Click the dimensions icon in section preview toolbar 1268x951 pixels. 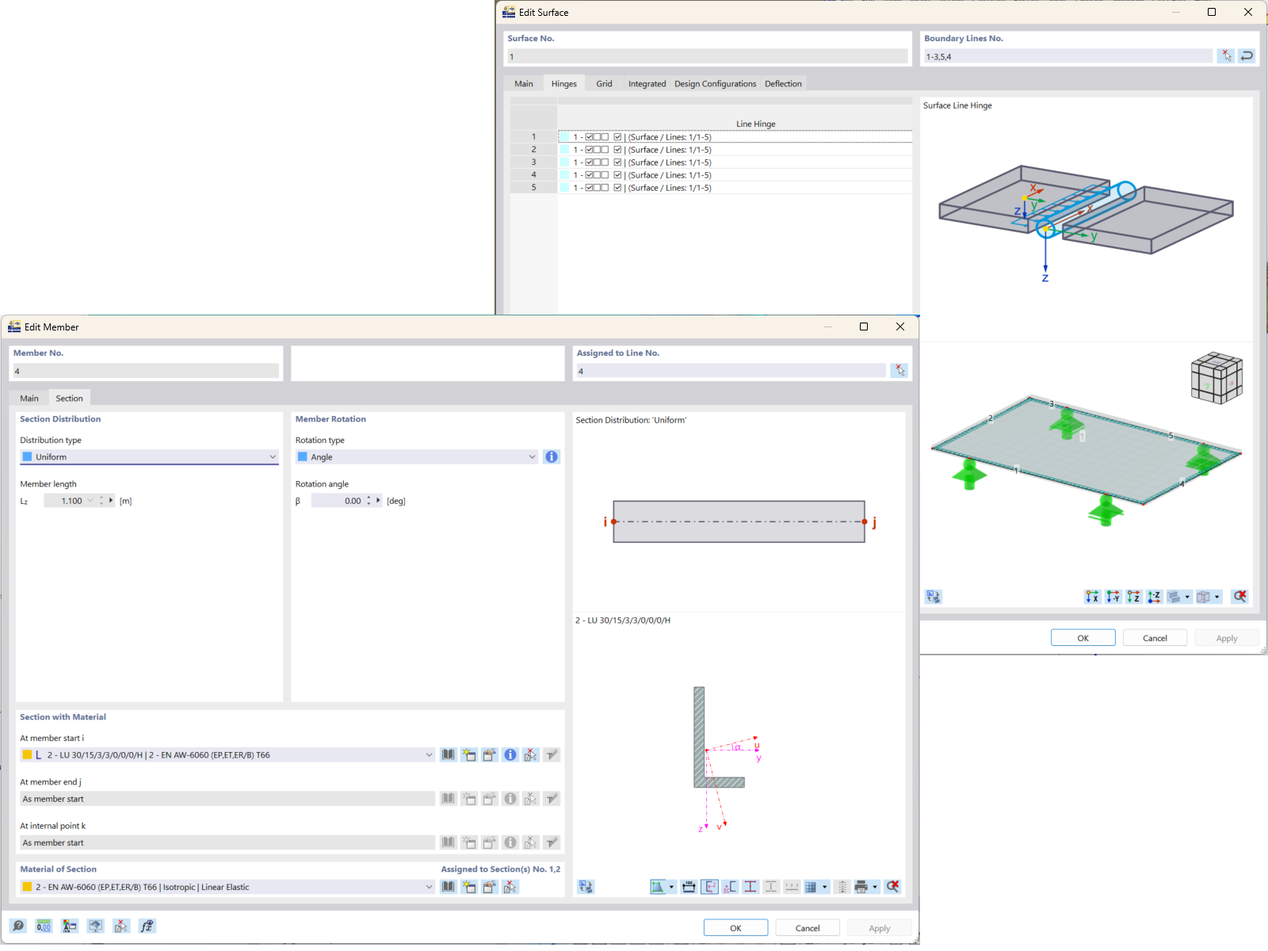click(x=689, y=887)
